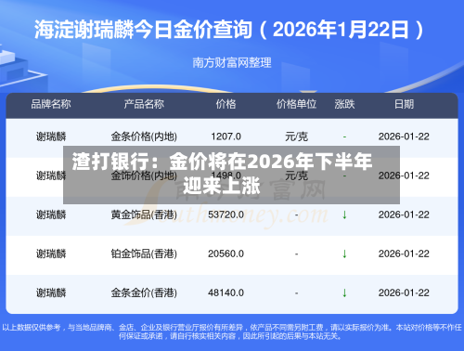Screen dimensions: 464x351
Task: Select the 金条价格(内地) product cell
Action: pyautogui.click(x=144, y=136)
